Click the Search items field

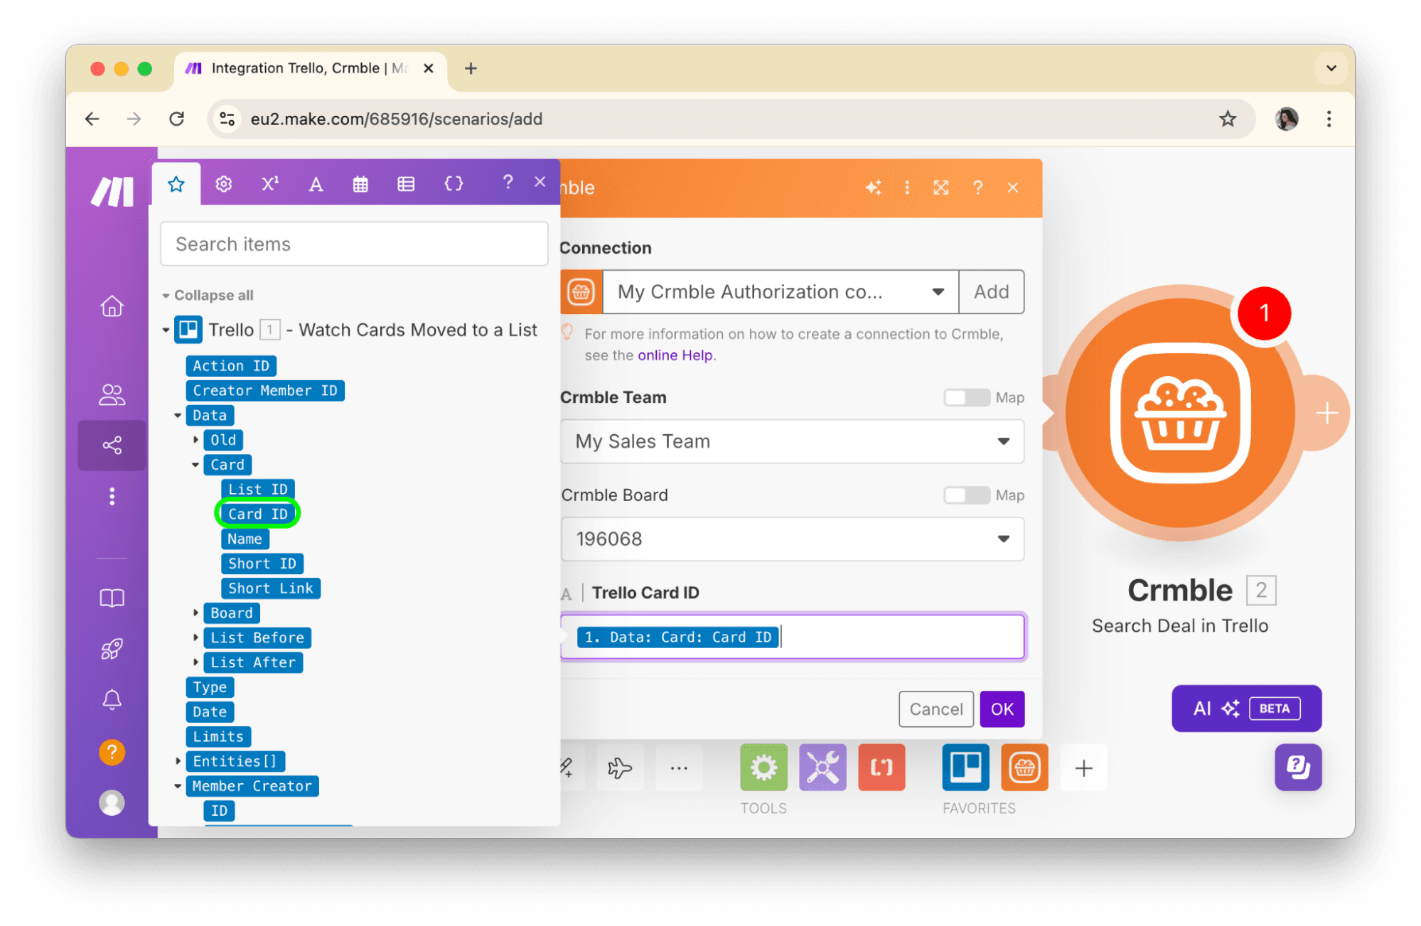tap(354, 244)
